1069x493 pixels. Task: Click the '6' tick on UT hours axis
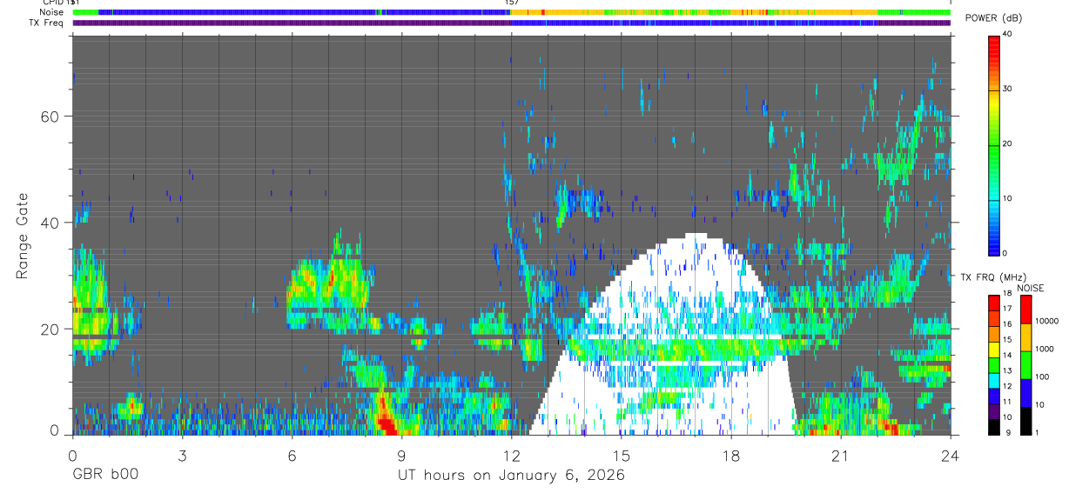point(292,455)
